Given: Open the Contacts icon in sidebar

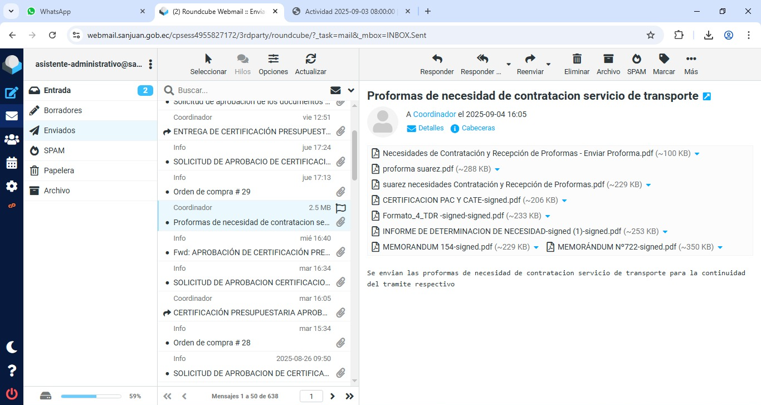Looking at the screenshot, I should coord(12,139).
